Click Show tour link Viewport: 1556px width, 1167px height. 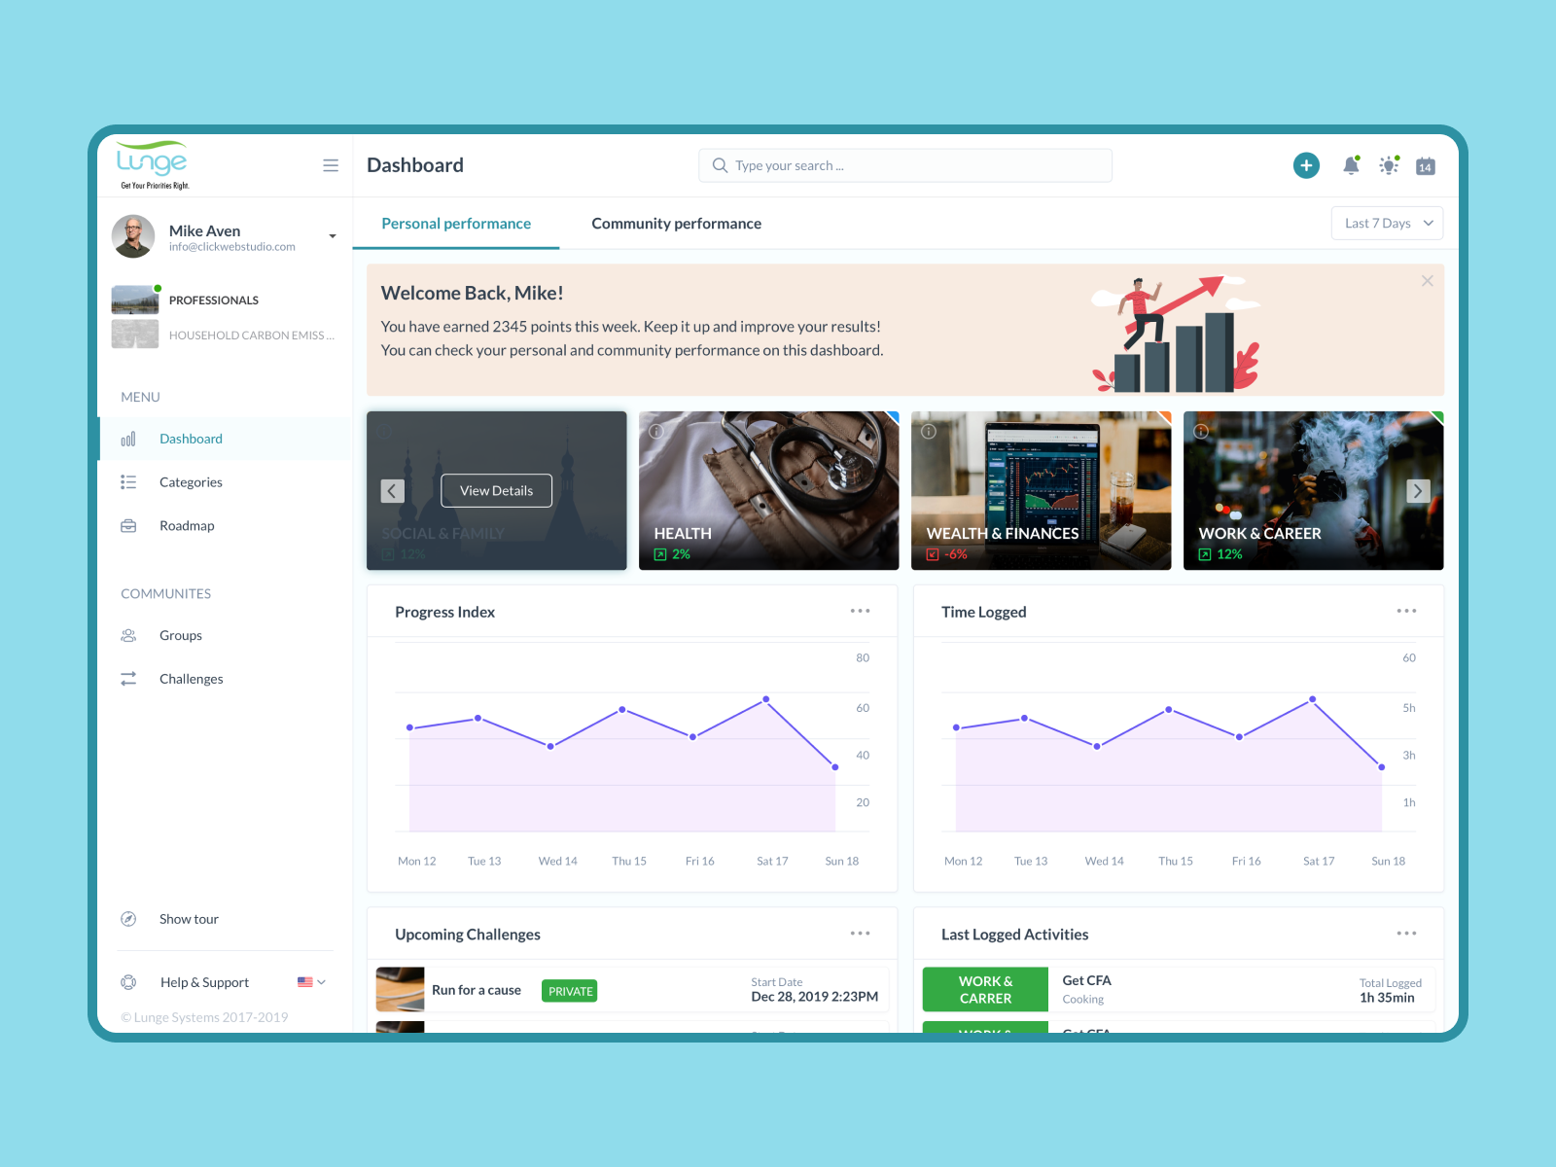click(x=189, y=919)
